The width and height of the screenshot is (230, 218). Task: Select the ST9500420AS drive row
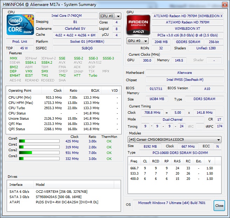tap(63, 197)
